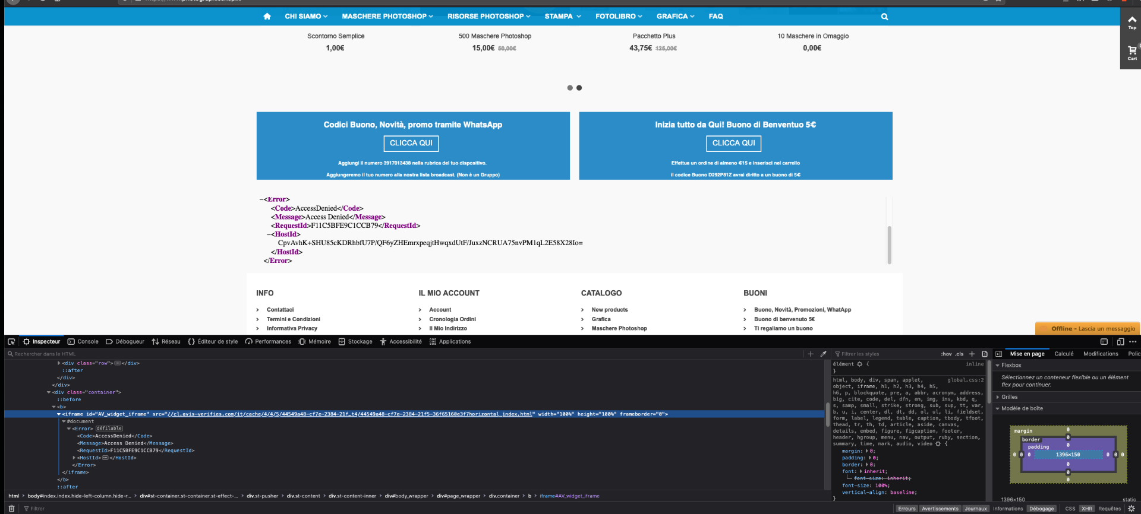Click the eyedropper color picker icon
The width and height of the screenshot is (1141, 514).
823,354
